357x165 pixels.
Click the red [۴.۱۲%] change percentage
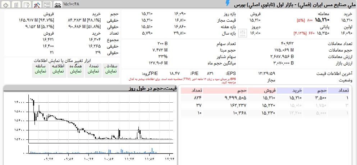coord(300,33)
